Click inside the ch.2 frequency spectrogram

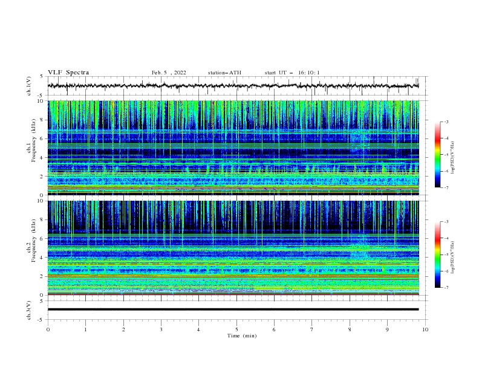(x=233, y=248)
